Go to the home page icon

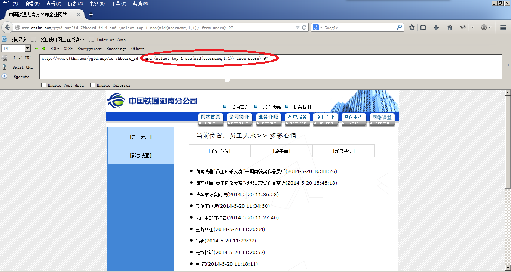(450, 27)
